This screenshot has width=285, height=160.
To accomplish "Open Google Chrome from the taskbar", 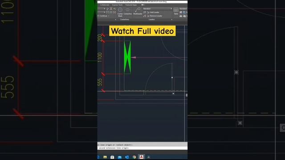I will coord(134,157).
